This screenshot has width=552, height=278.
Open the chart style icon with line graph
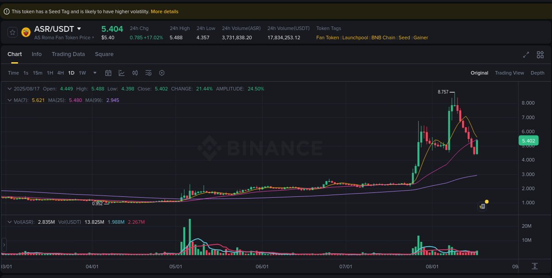pos(122,73)
